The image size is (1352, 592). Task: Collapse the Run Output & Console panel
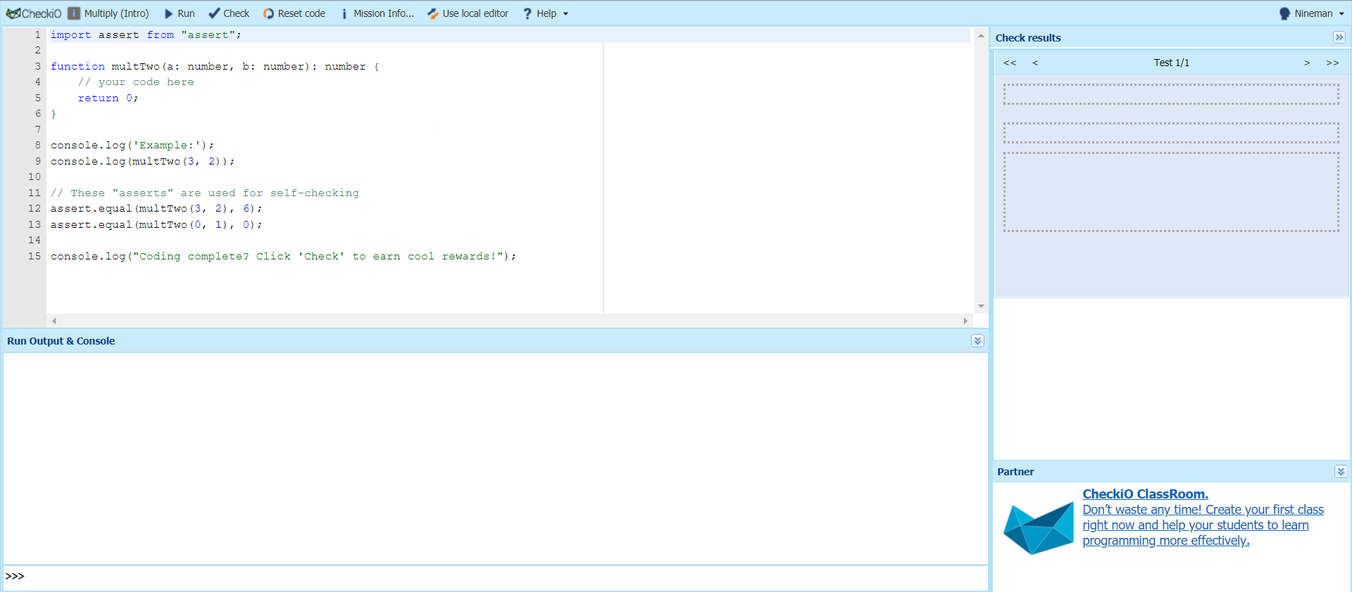click(977, 341)
